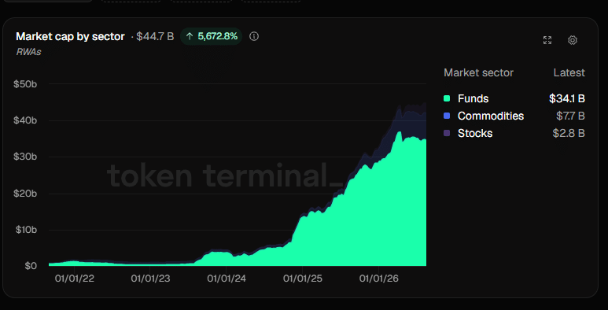This screenshot has height=310, width=608.
Task: Click the green 5,672.8% change badge
Action: pos(212,36)
